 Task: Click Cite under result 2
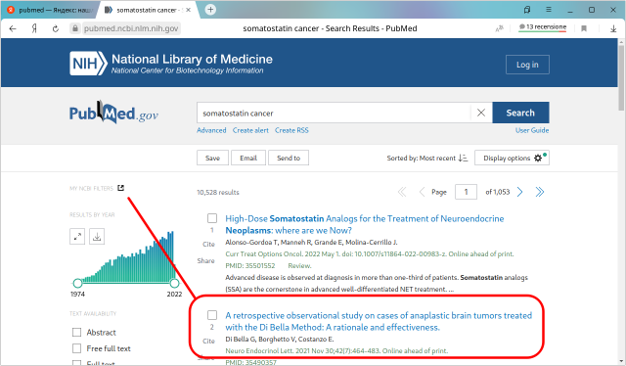pos(208,341)
